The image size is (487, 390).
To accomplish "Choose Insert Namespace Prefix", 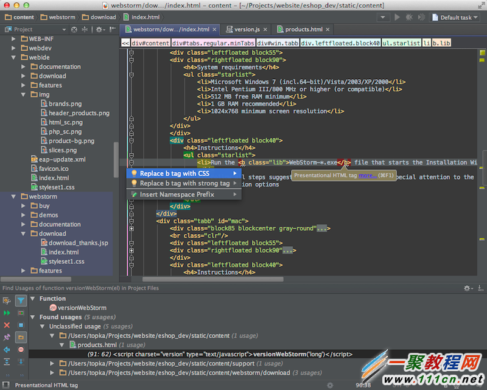I will coord(184,194).
